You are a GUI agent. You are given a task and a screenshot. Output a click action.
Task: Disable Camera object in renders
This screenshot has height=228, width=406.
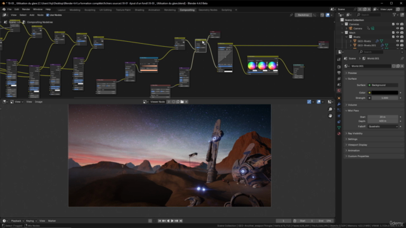[x=402, y=28]
